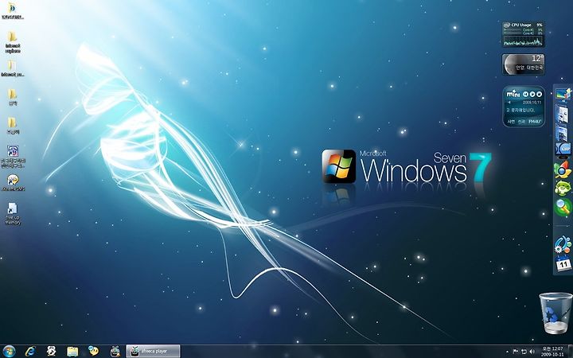Open the weather gadget showing 12°
Viewport: 573px width, 358px height.
pyautogui.click(x=524, y=64)
